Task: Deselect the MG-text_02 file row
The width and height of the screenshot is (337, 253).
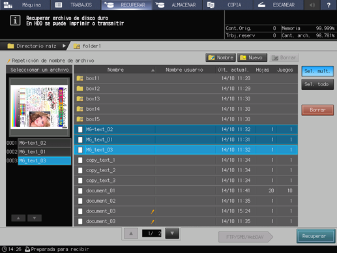Action: click(x=186, y=129)
